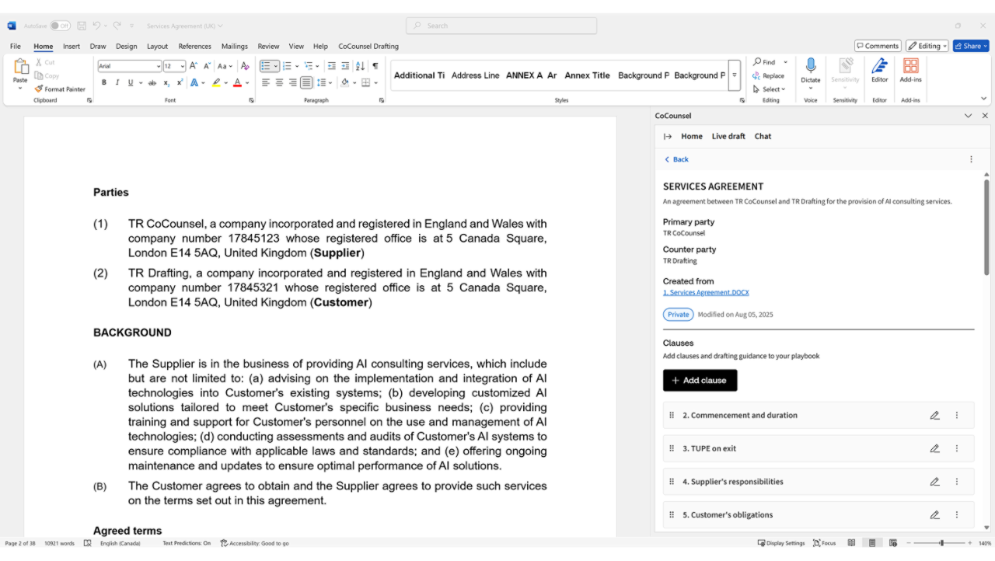
Task: Open the References ribbon tab
Action: [194, 46]
